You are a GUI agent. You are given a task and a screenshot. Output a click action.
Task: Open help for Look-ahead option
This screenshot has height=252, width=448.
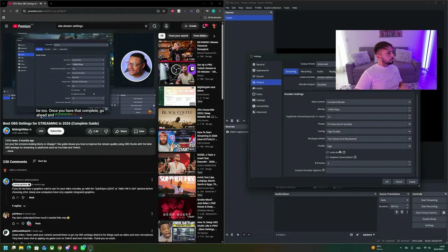[344, 152]
